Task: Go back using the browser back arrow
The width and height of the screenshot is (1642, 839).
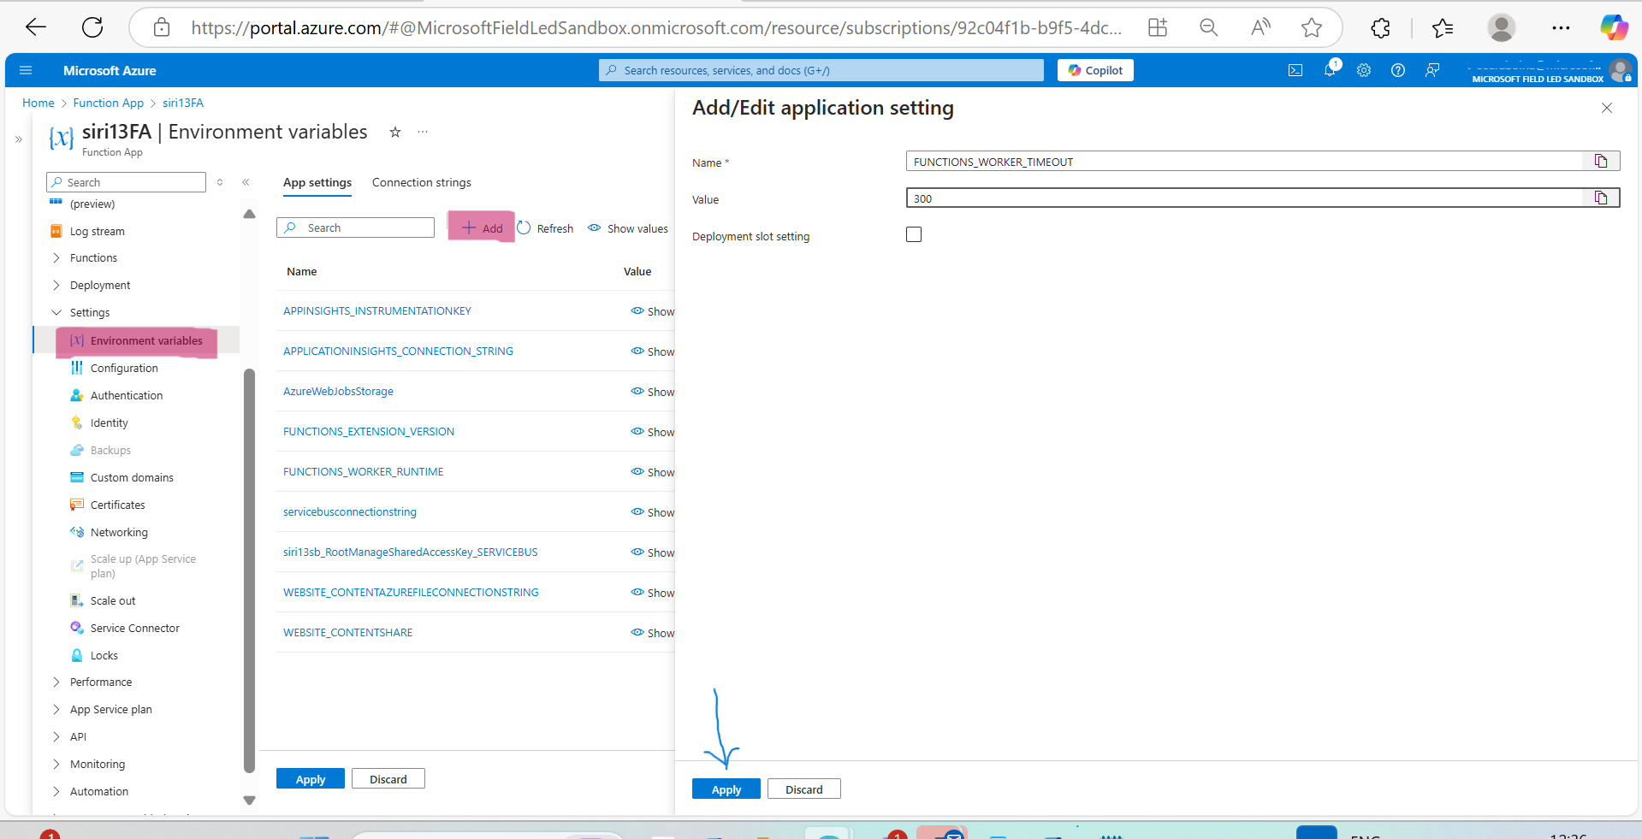Action: coord(36,27)
